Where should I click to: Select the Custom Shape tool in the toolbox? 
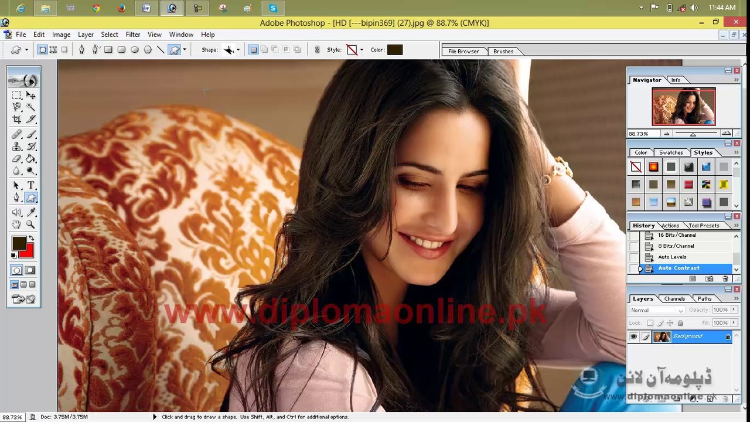point(30,198)
